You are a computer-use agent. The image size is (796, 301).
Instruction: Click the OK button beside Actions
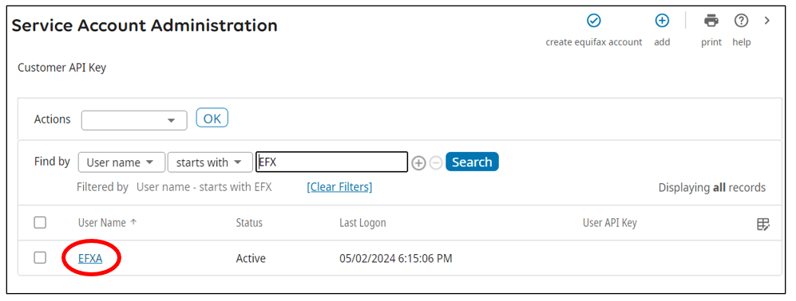(x=212, y=119)
